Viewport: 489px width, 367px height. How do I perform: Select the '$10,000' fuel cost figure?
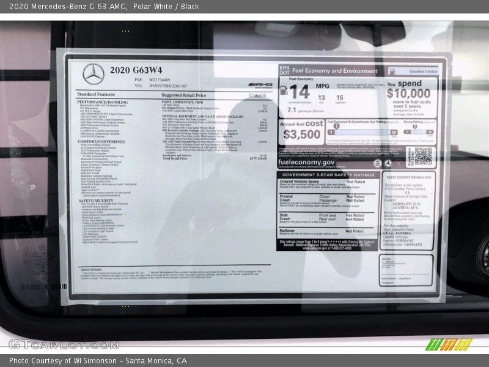pyautogui.click(x=408, y=94)
